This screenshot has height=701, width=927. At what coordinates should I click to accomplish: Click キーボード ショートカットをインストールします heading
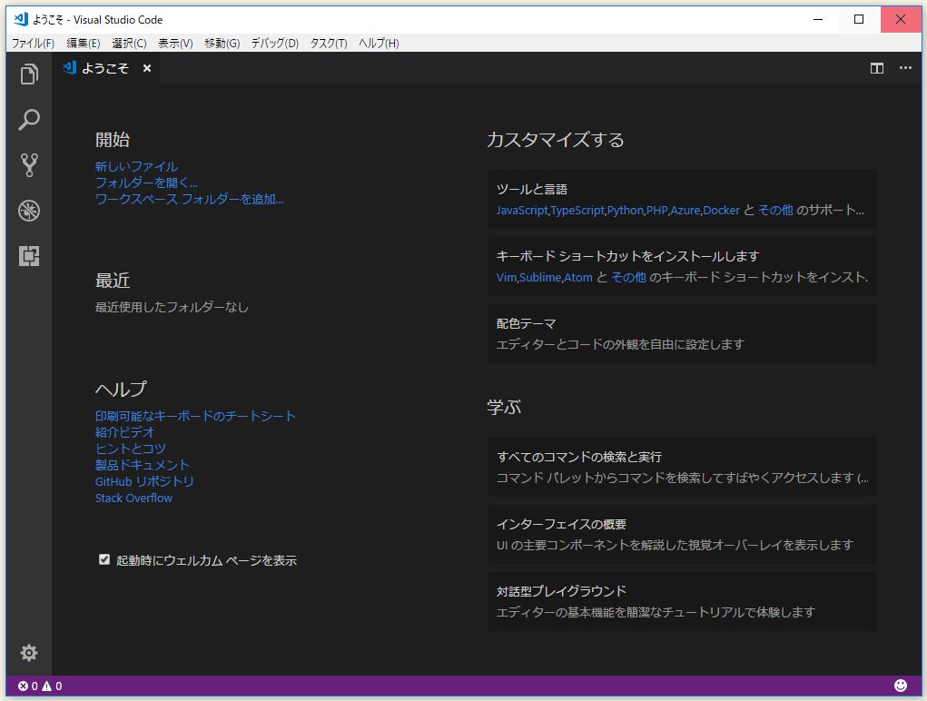[627, 257]
